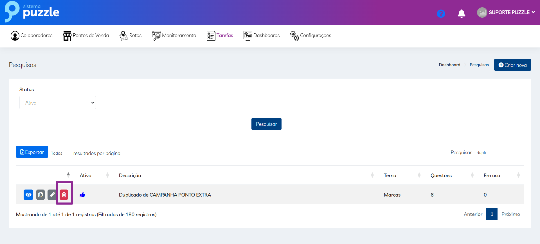Export results with the Exportar button
The width and height of the screenshot is (540, 244).
click(x=32, y=152)
